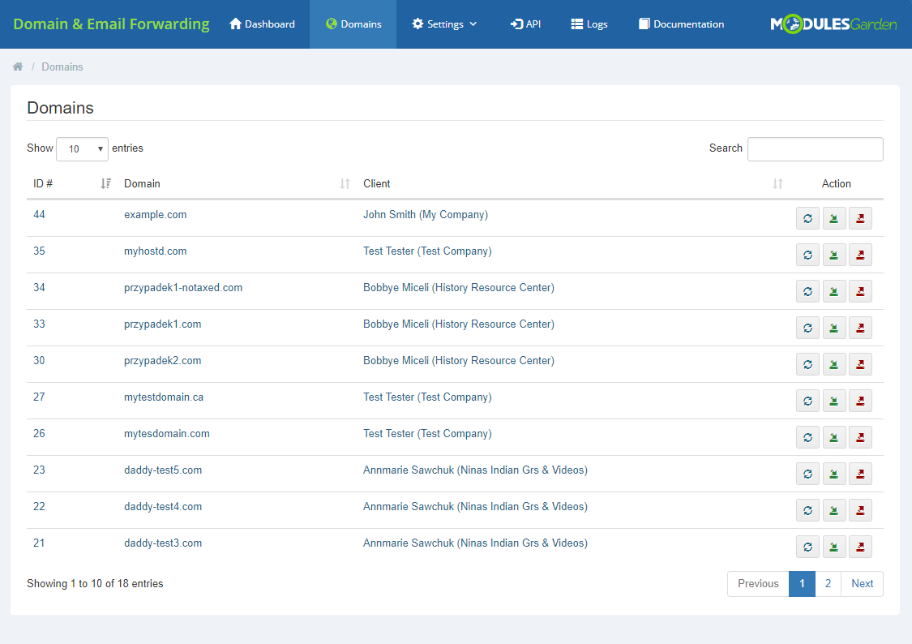Click red icon for przypadek1-notaxed.com
The height and width of the screenshot is (644, 912).
(860, 291)
